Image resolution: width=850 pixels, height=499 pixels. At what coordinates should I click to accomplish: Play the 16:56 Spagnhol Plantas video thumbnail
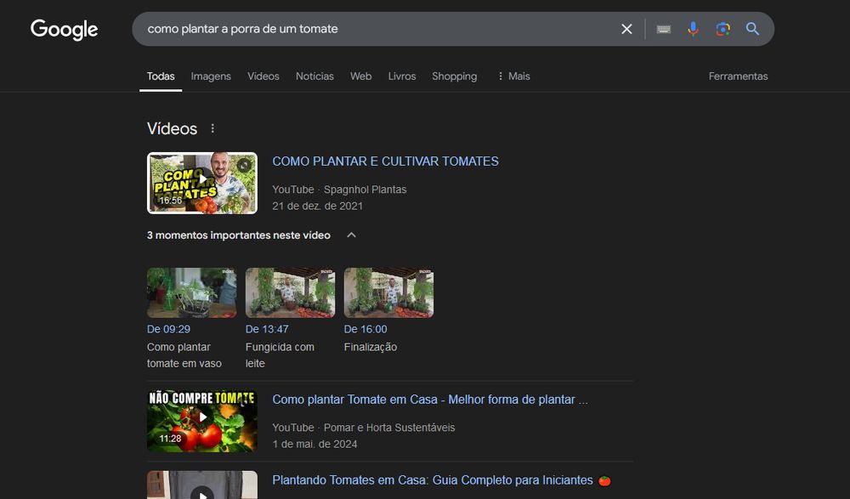[x=202, y=183]
